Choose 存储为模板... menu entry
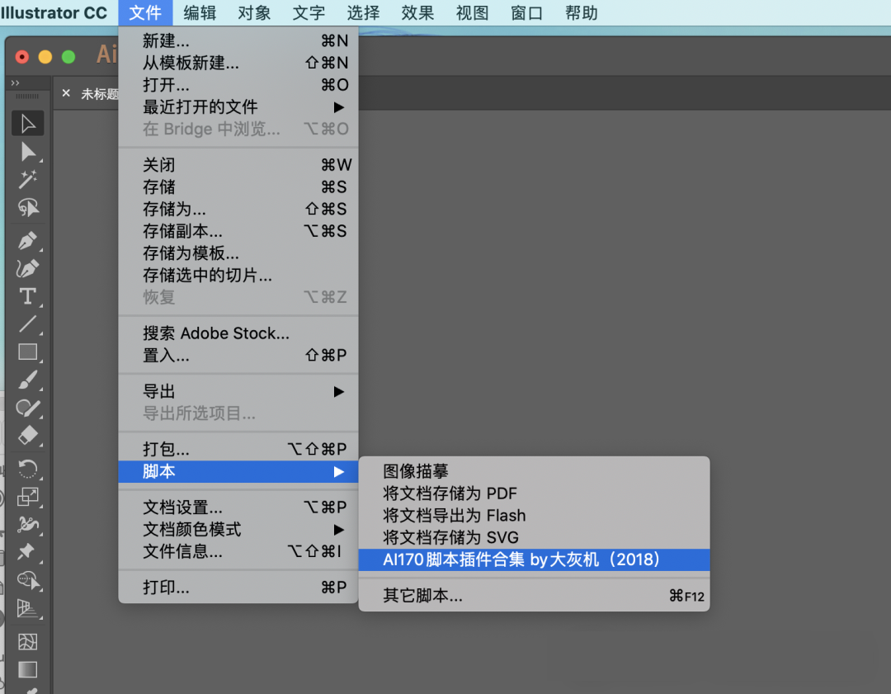Image resolution: width=891 pixels, height=694 pixels. click(238, 253)
